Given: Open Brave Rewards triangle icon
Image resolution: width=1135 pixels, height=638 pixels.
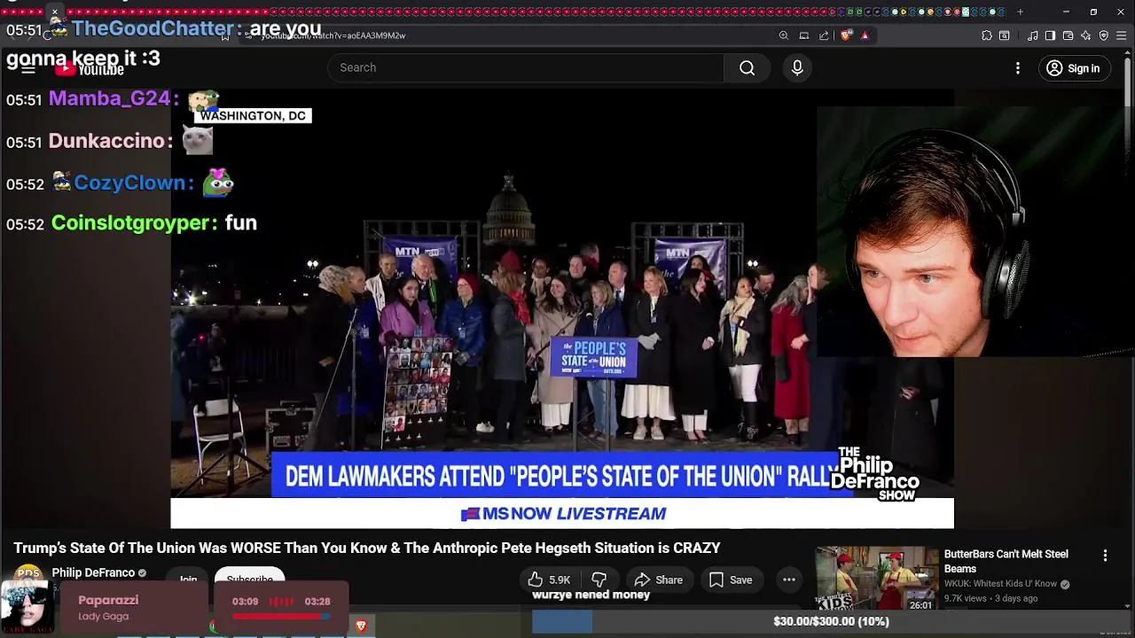Looking at the screenshot, I should [x=865, y=35].
